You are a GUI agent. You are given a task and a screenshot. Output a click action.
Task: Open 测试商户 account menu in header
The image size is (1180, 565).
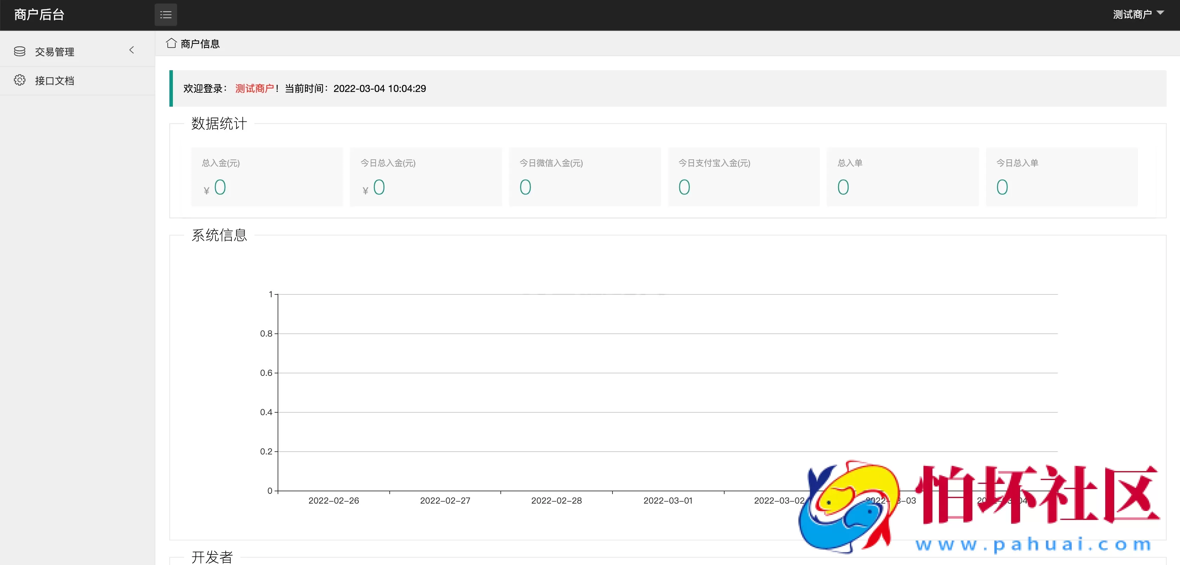point(1132,15)
